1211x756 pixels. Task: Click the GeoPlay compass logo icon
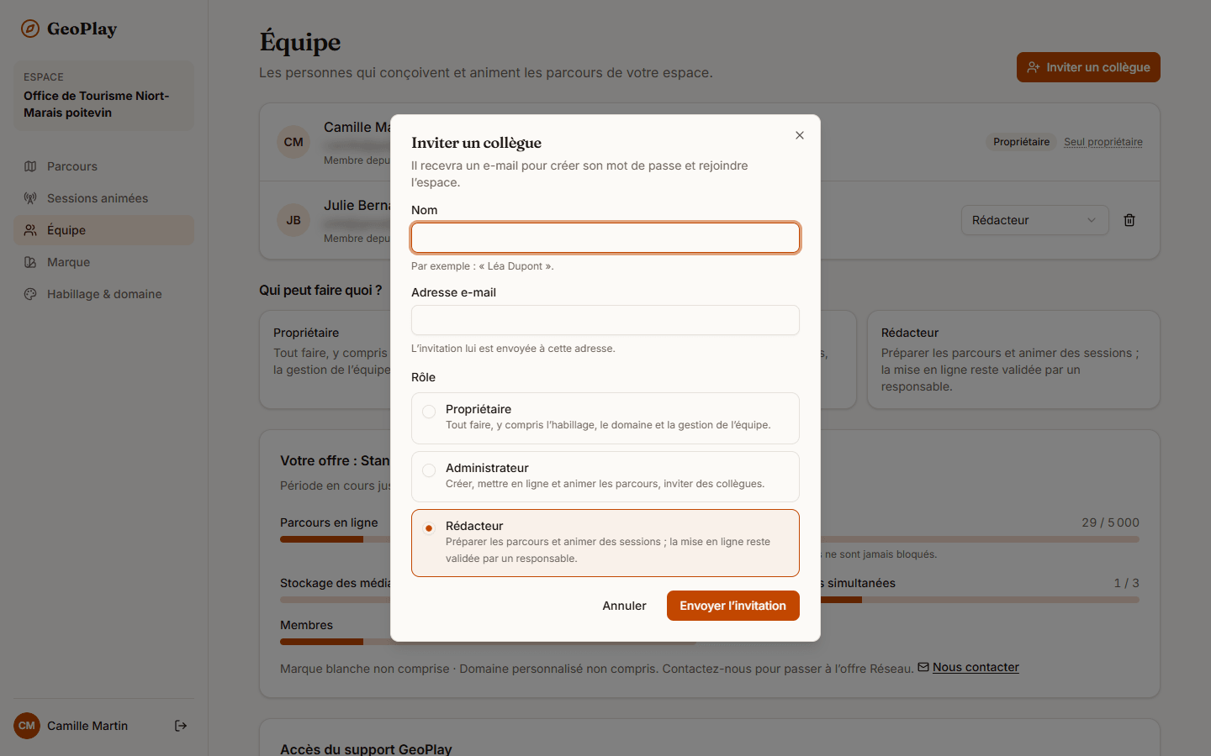pyautogui.click(x=30, y=29)
